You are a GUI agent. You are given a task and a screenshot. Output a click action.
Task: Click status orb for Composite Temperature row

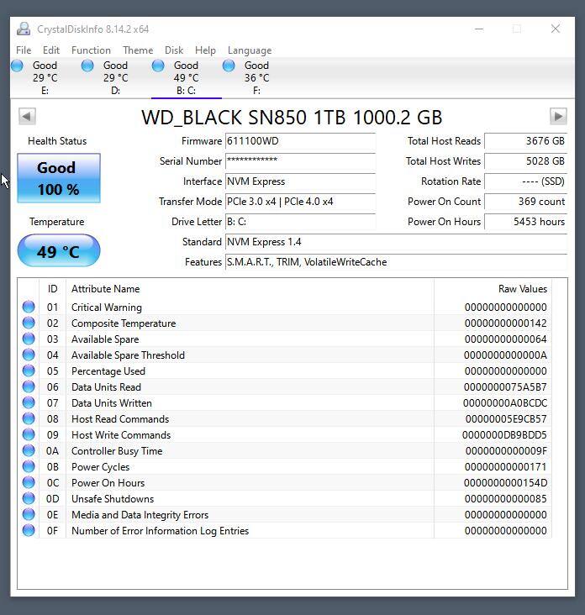point(29,323)
